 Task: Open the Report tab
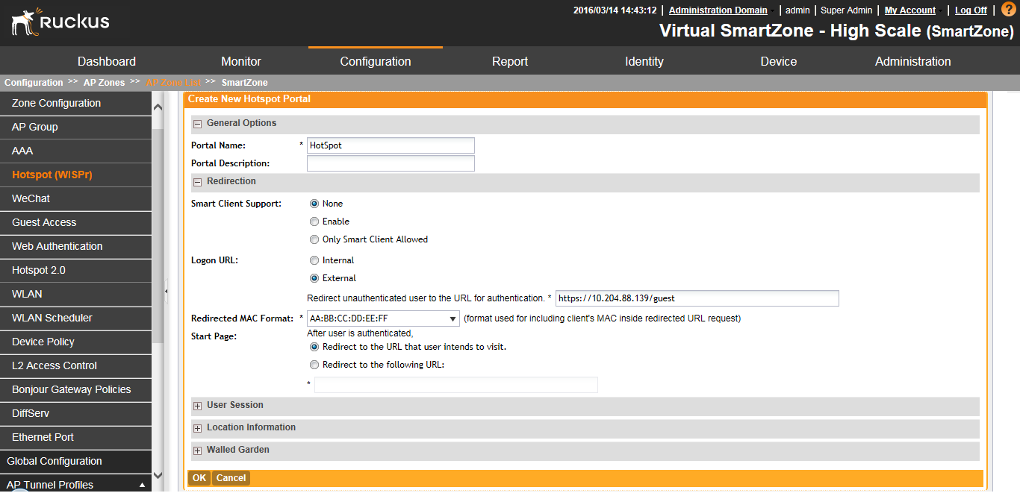510,61
